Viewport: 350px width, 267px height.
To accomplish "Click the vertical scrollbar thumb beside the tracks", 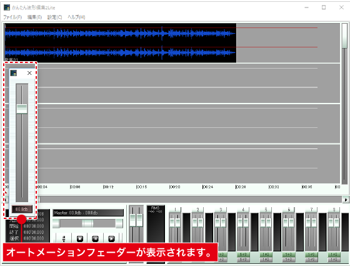I will click(x=344, y=36).
